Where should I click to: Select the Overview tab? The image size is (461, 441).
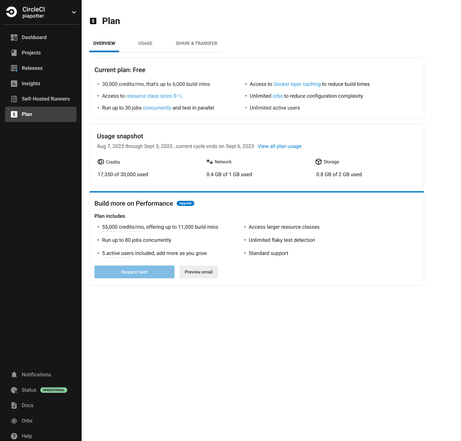point(104,43)
